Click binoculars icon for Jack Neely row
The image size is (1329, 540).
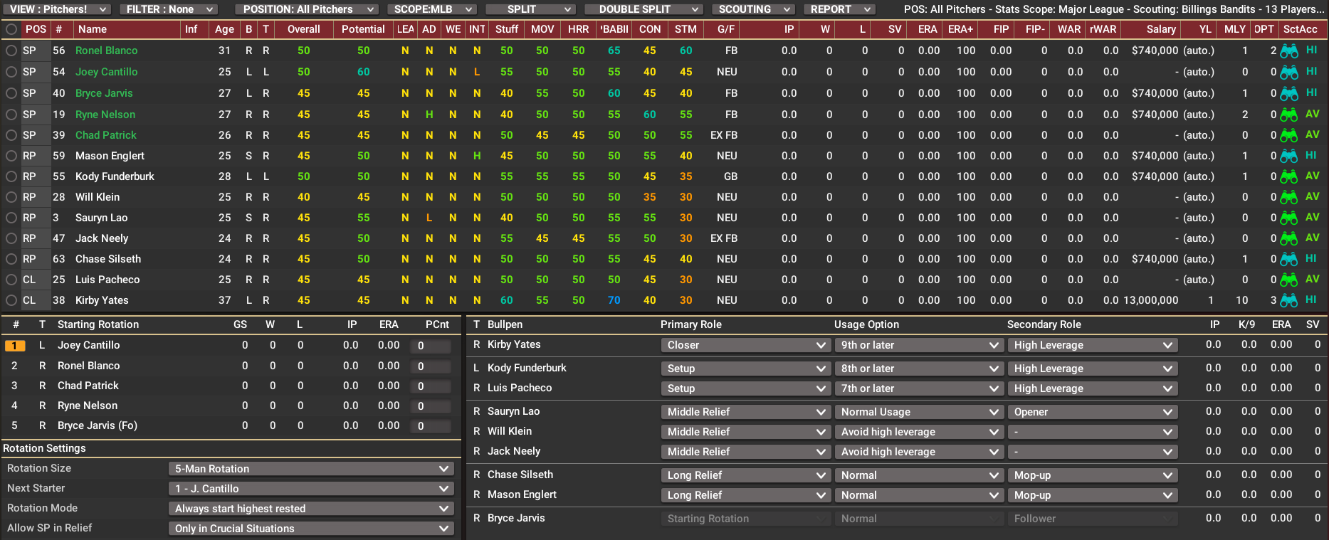[1288, 238]
